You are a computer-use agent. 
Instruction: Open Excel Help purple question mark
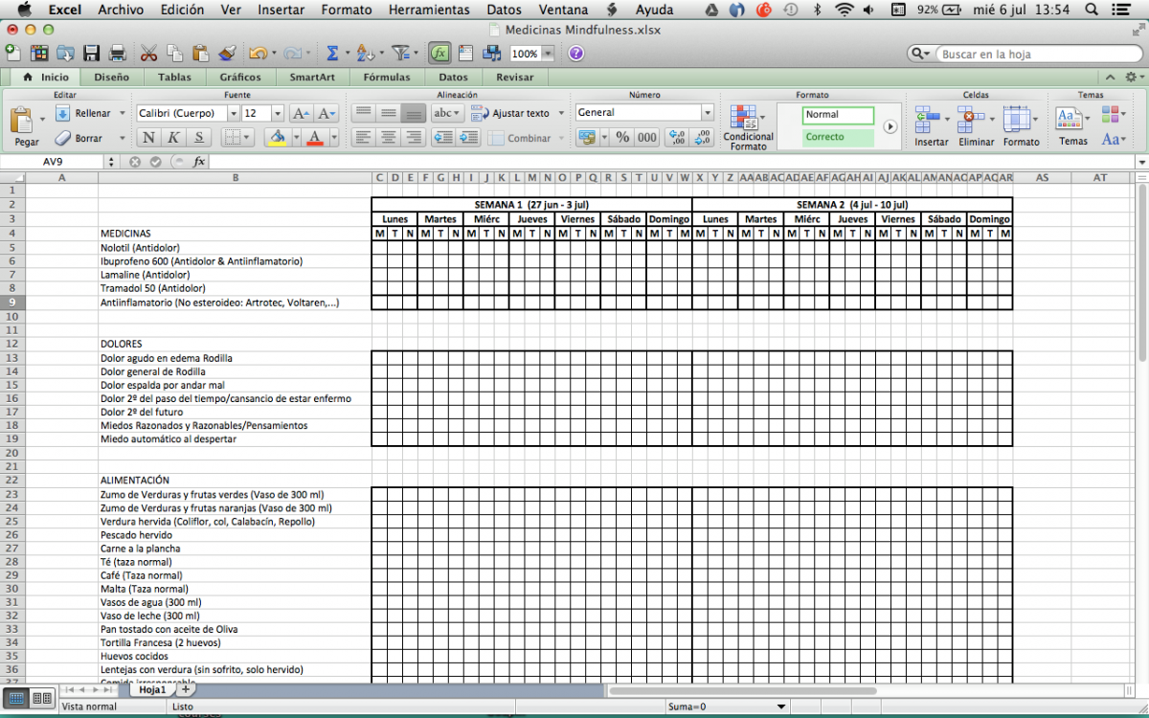pos(575,54)
